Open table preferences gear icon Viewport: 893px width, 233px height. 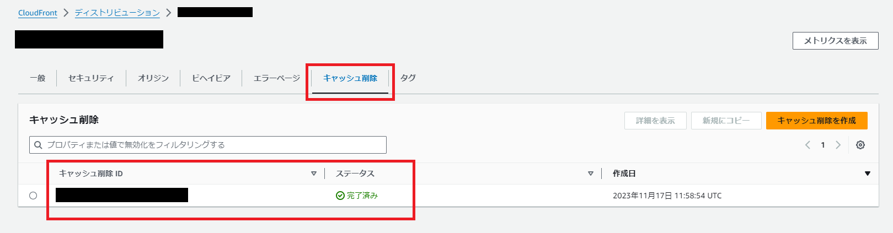point(860,145)
